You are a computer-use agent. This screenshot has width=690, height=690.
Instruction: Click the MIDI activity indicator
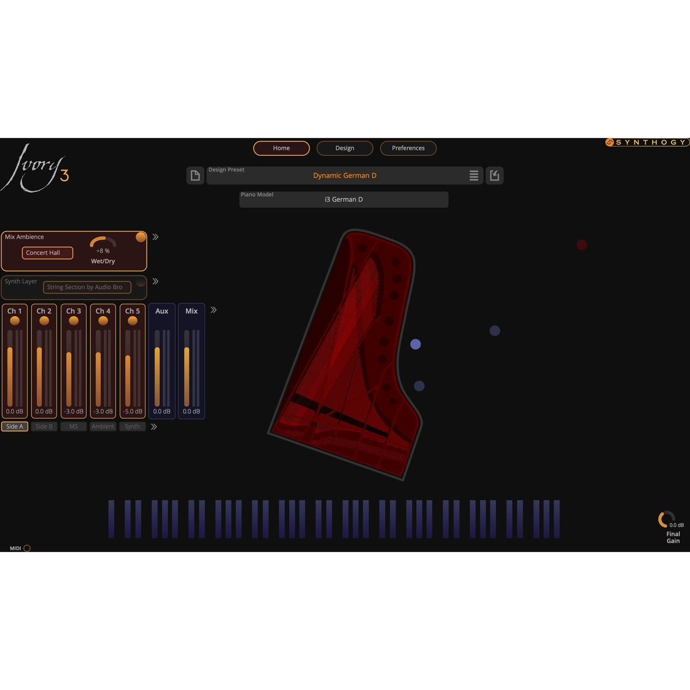(27, 549)
